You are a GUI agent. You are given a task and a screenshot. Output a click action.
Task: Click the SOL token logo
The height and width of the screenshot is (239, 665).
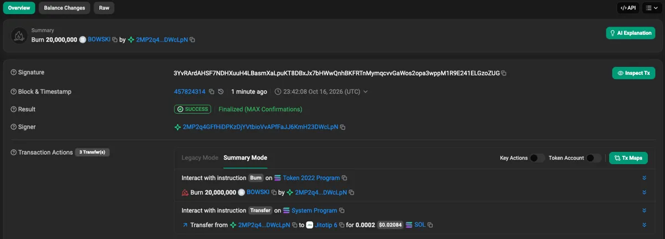(409, 225)
